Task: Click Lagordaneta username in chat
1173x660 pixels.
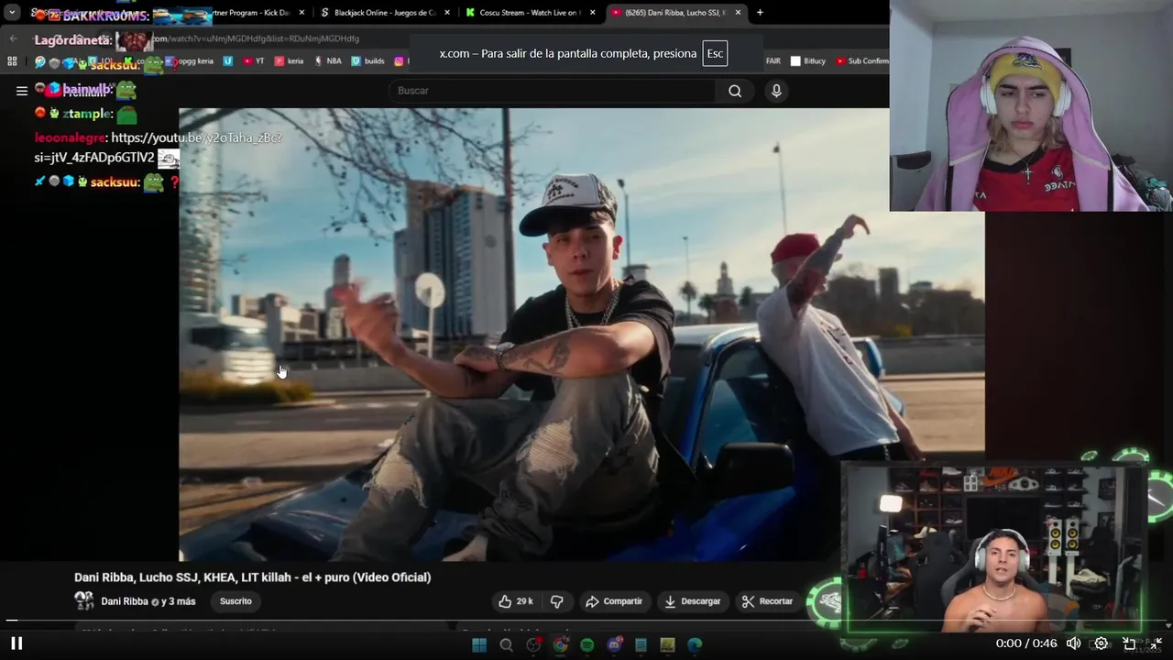Action: [x=73, y=40]
